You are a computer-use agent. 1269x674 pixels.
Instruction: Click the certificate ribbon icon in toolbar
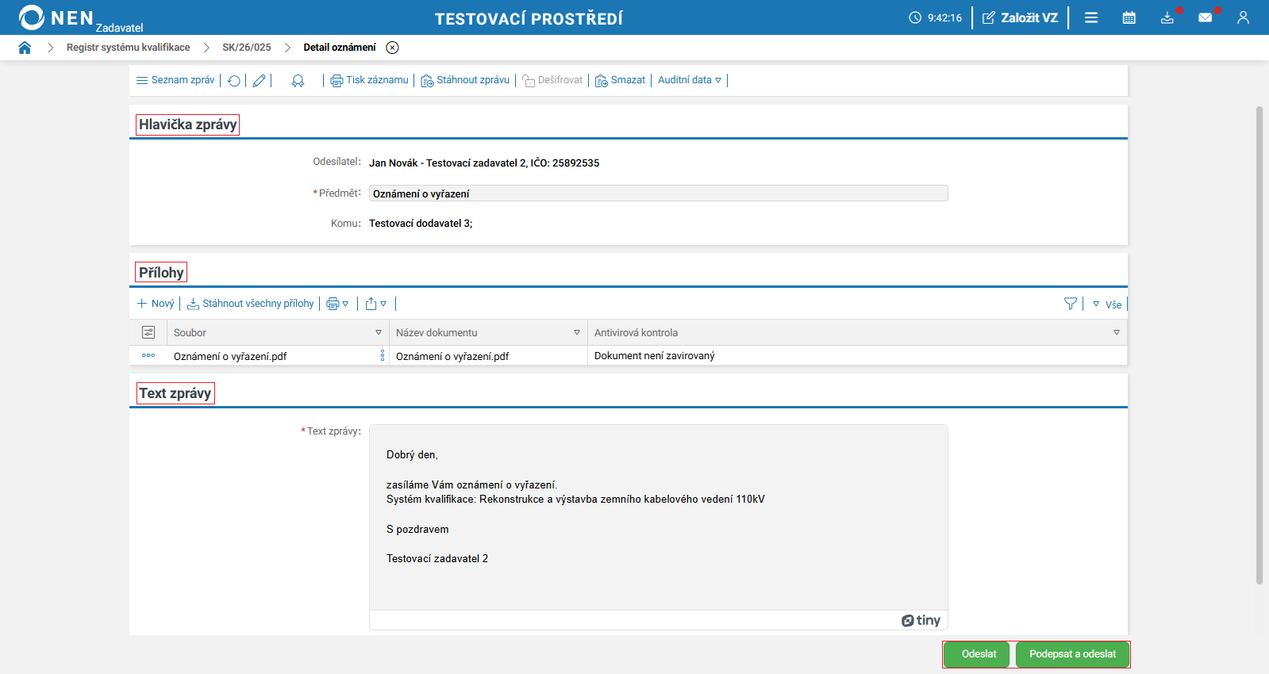[x=298, y=81]
